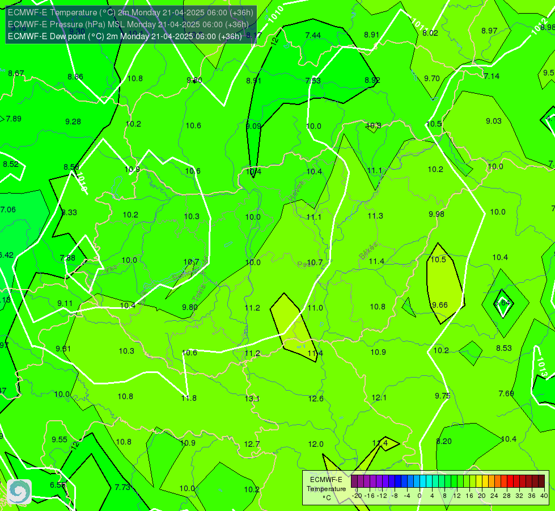Image resolution: width=555 pixels, height=511 pixels.
Task: Select the ECMWF-E Dew point 2m layer label
Action: tap(125, 36)
